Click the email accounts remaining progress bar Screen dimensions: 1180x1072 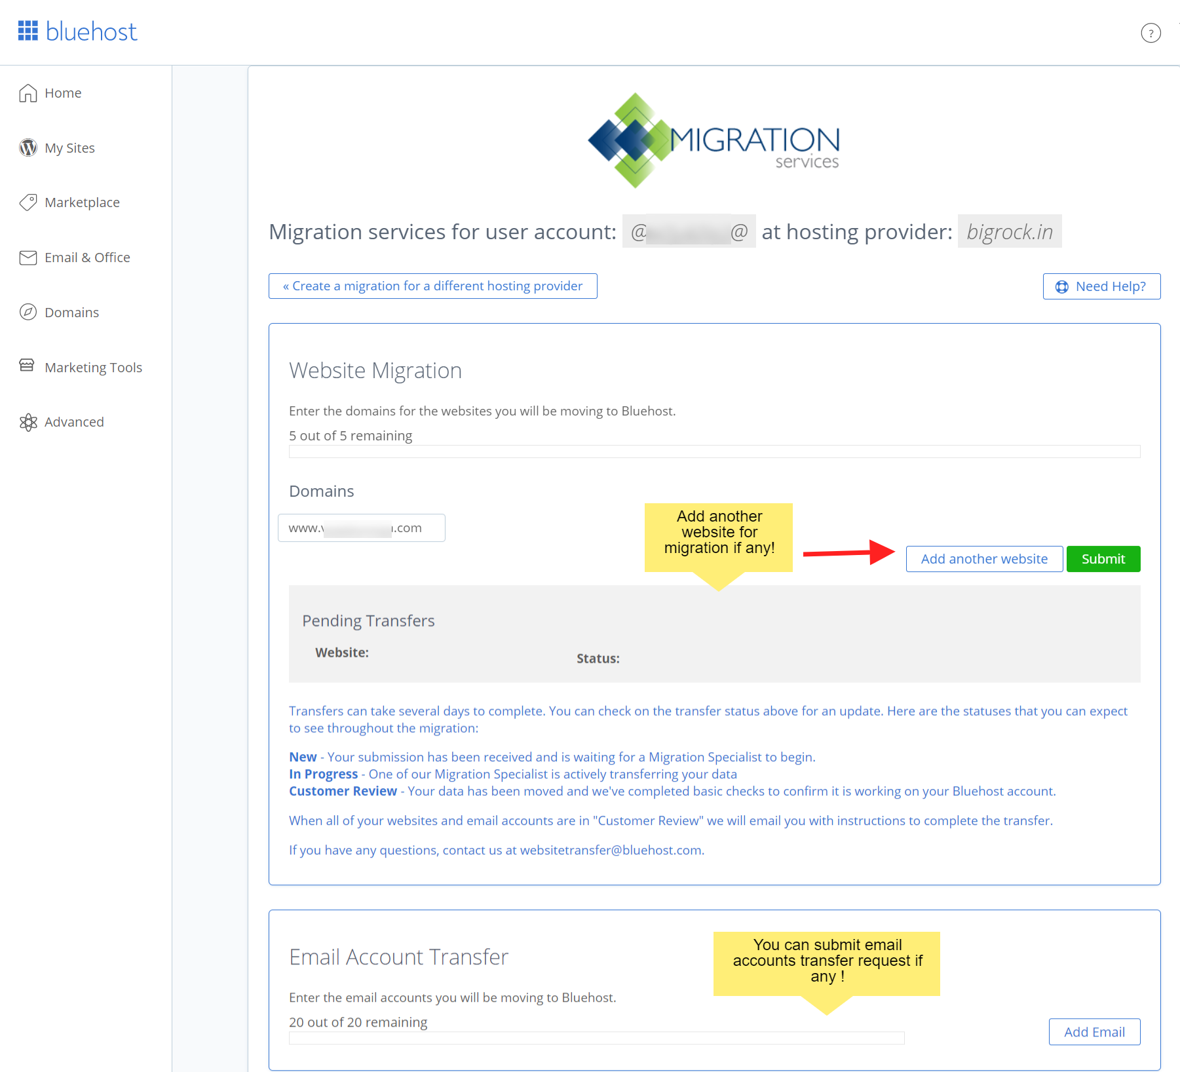coord(596,1038)
